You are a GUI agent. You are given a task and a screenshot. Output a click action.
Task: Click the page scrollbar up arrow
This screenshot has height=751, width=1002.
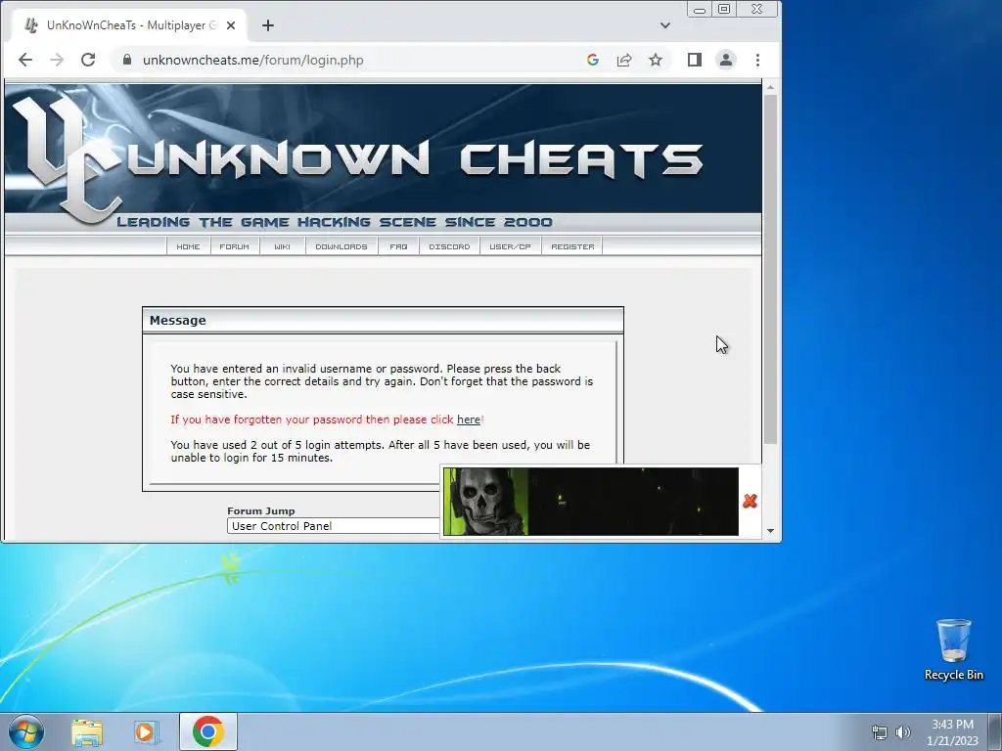(x=770, y=87)
